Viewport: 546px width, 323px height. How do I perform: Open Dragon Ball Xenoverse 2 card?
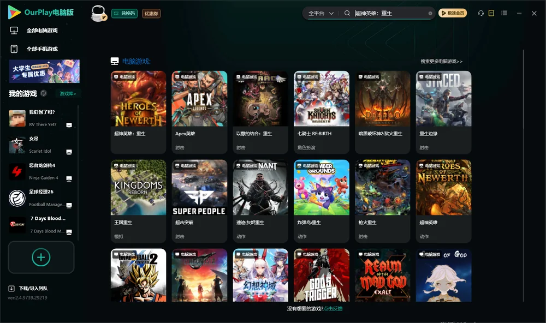pos(138,275)
